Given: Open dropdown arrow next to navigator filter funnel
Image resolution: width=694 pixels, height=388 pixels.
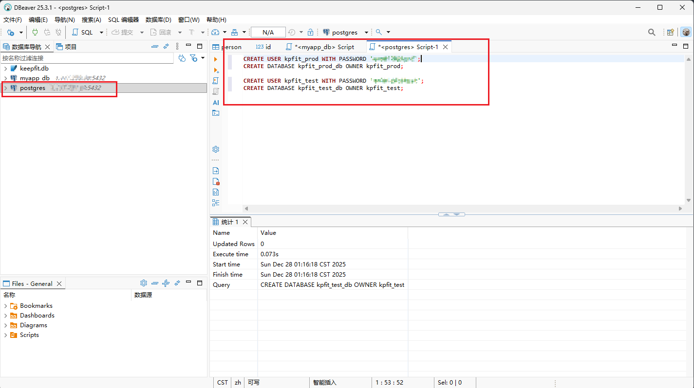Looking at the screenshot, I should (203, 58).
